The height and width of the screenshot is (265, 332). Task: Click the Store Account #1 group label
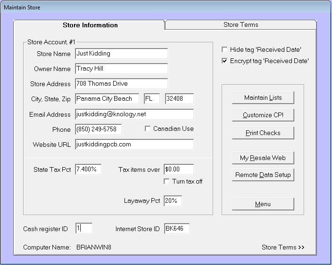tap(51, 42)
